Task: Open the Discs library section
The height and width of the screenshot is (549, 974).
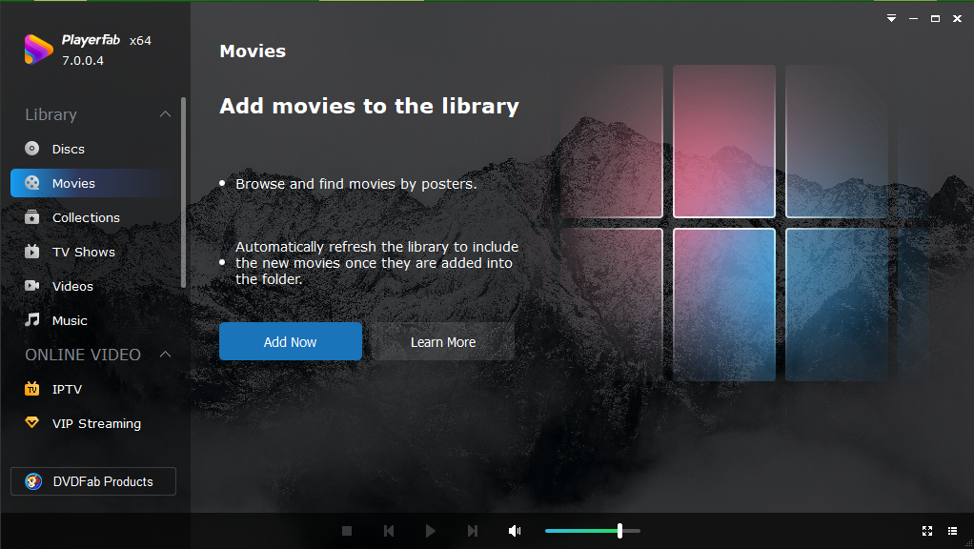Action: [x=93, y=149]
